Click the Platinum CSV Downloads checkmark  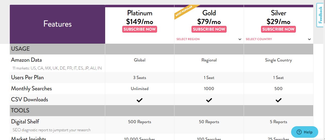tap(140, 100)
